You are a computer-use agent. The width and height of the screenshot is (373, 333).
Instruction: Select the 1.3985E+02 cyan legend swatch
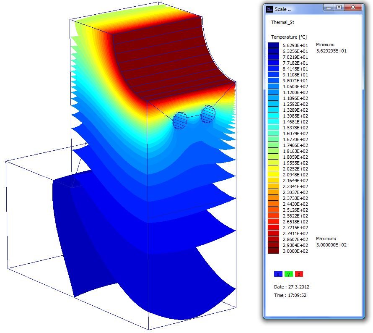point(273,116)
